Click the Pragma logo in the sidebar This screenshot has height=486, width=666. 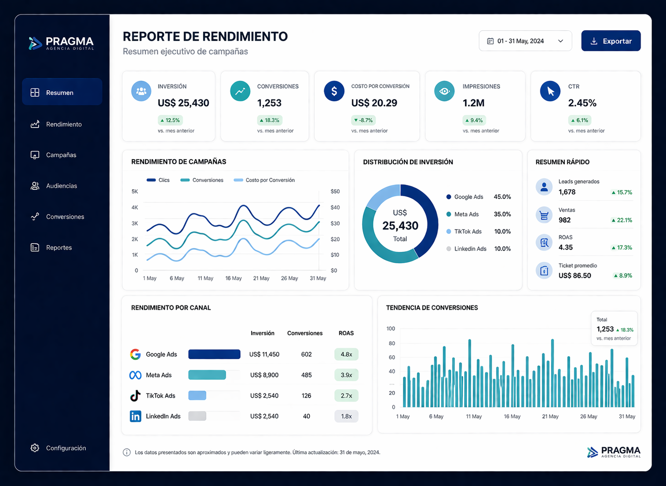pos(62,44)
